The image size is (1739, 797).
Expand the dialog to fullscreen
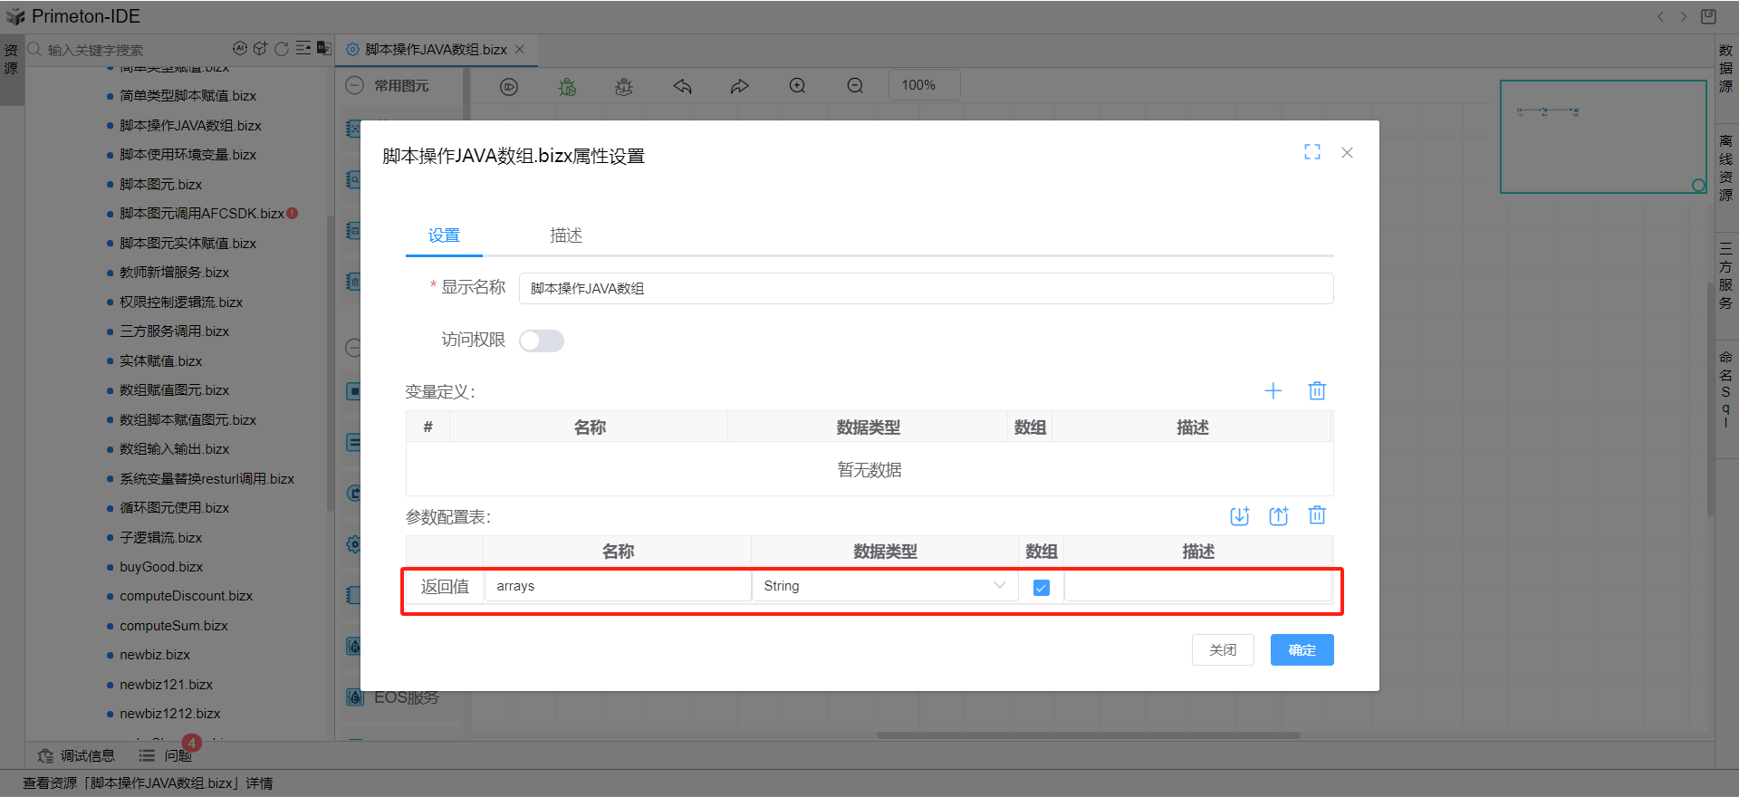coord(1311,152)
